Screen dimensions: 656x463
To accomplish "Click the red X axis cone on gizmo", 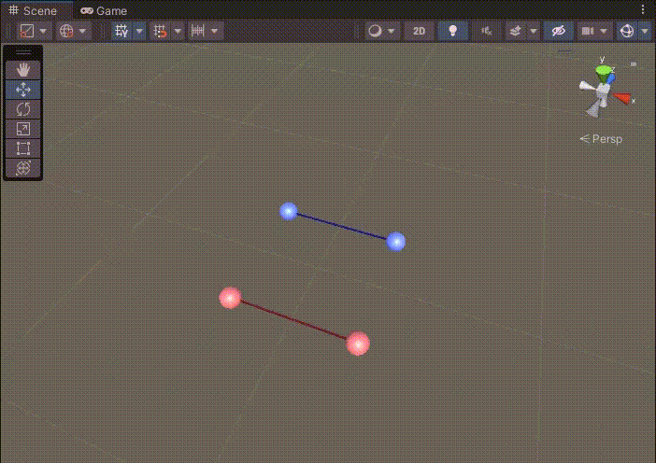I will pyautogui.click(x=622, y=98).
